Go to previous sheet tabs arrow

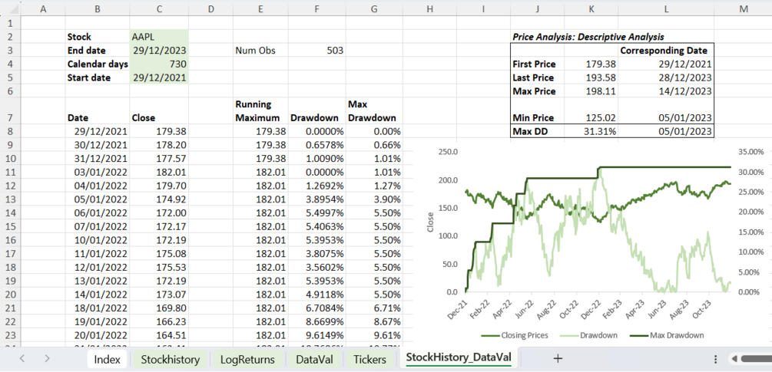[22, 359]
